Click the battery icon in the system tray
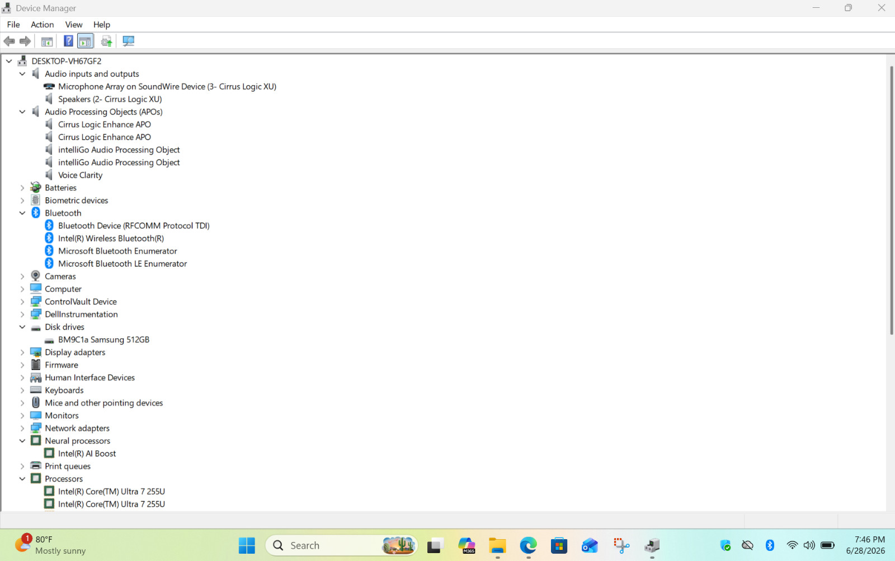Screen dimensions: 895x561 click(828, 545)
